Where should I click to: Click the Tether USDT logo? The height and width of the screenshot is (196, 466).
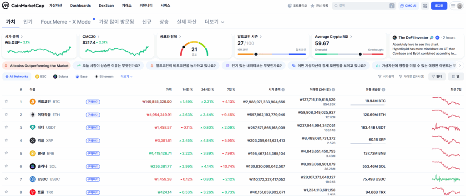tap(32, 127)
